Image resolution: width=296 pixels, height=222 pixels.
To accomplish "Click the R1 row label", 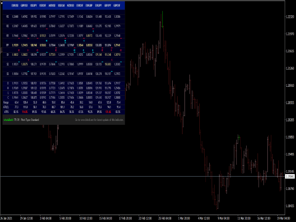I will click(x=7, y=36).
